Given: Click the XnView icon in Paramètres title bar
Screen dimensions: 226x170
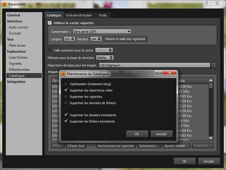Looking at the screenshot, I should coord(5,4).
